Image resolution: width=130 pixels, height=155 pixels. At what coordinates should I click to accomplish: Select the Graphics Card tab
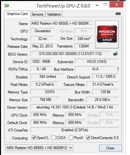pyautogui.click(x=17, y=14)
